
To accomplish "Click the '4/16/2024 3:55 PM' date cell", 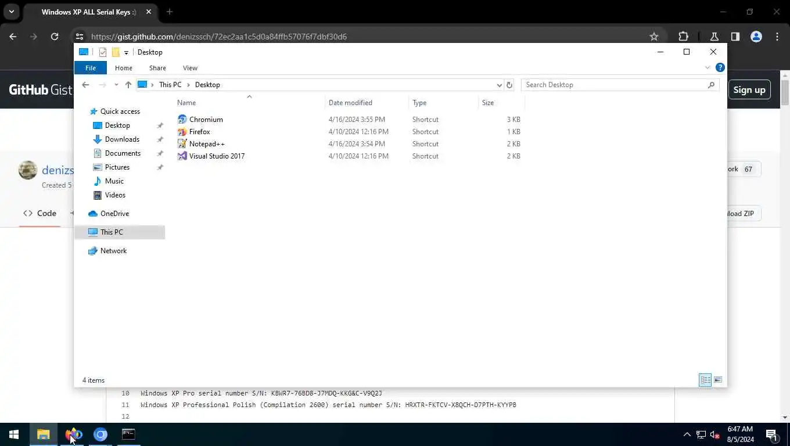I will point(357,120).
